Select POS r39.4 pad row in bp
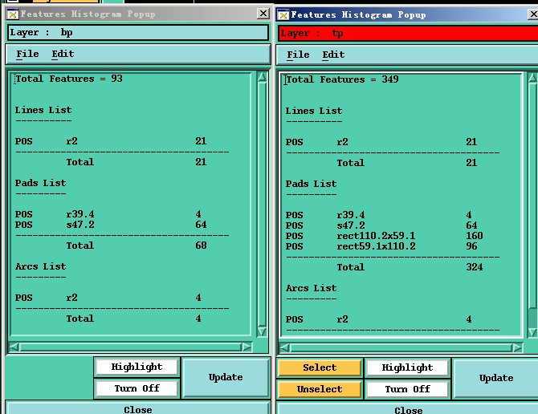The image size is (538, 414). (108, 214)
